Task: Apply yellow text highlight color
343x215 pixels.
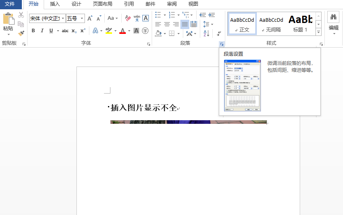Action: tap(109, 31)
